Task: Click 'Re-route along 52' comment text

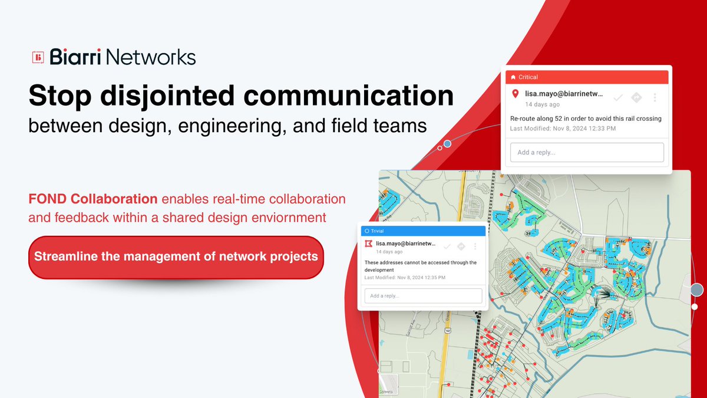Action: (x=586, y=119)
